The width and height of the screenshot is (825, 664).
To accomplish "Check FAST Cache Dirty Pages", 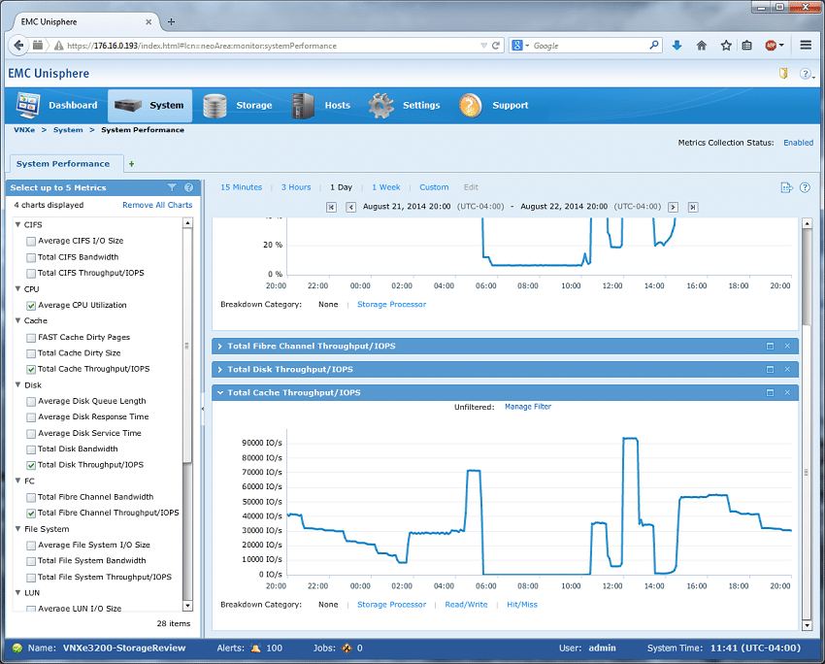I will coord(31,338).
